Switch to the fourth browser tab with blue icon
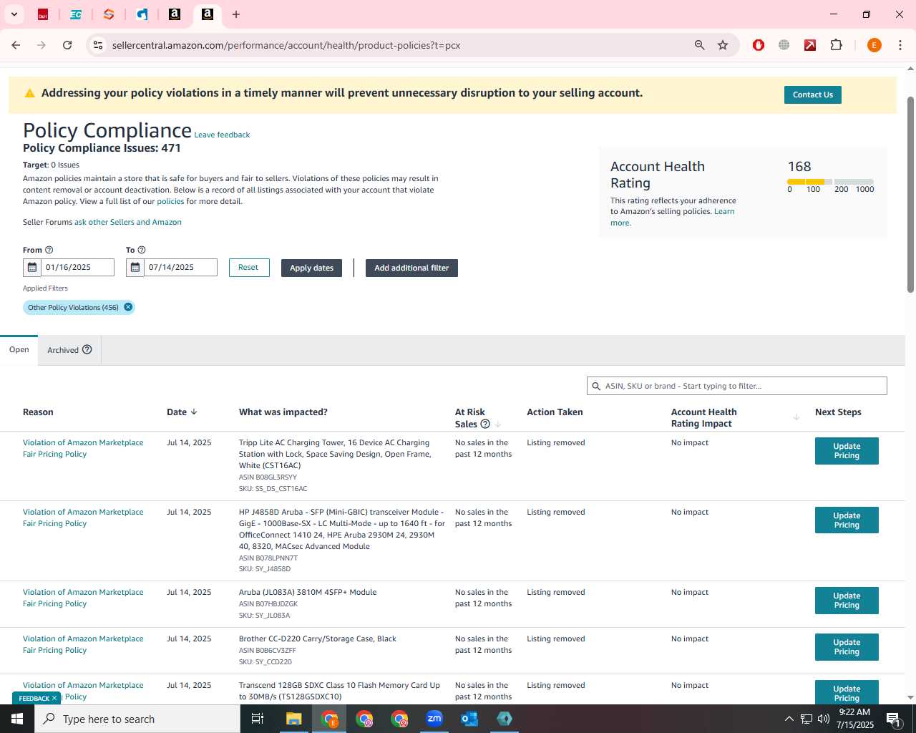Image resolution: width=916 pixels, height=733 pixels. pyautogui.click(x=142, y=14)
